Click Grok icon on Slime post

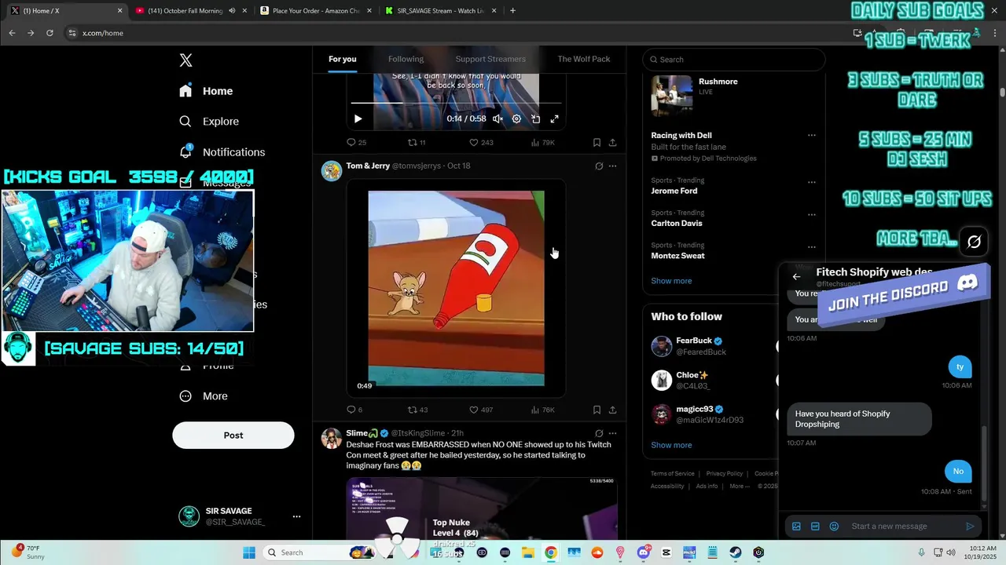(599, 433)
